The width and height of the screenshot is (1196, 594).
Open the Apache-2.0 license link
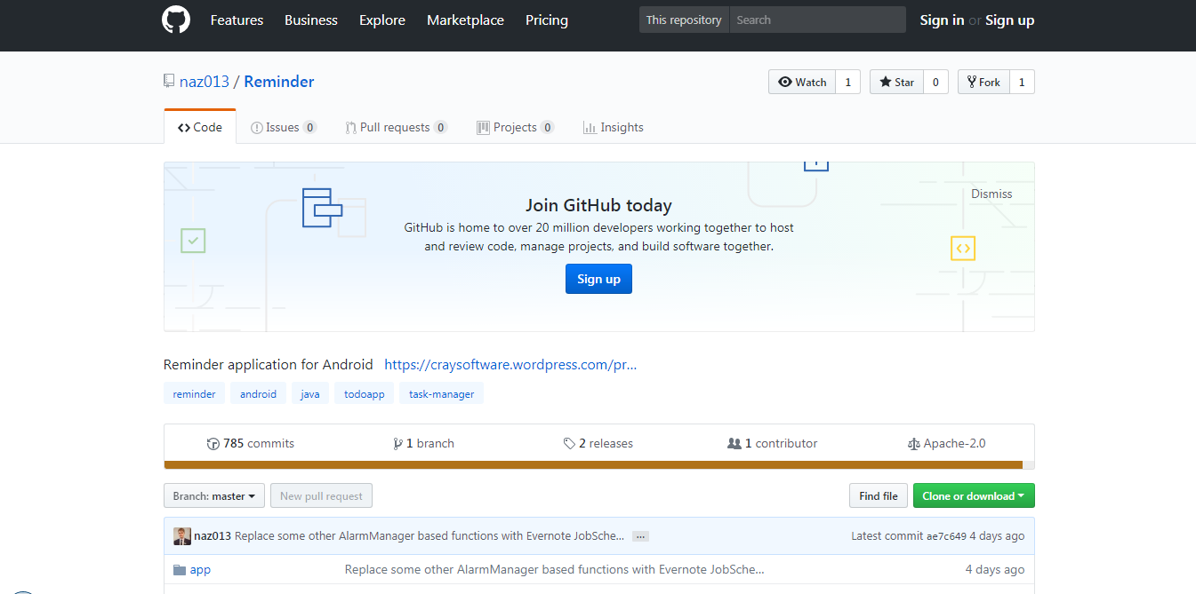[946, 443]
